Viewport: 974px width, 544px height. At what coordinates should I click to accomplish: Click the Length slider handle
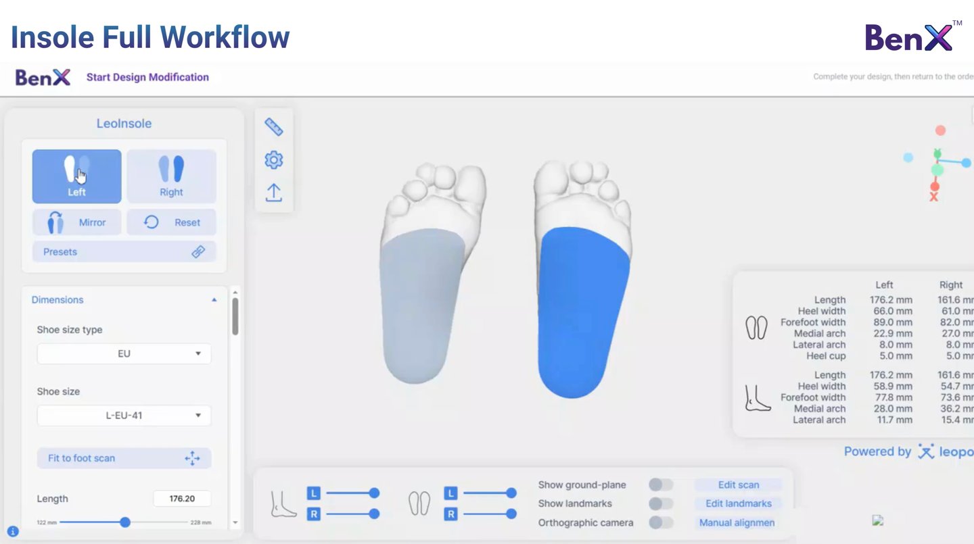point(125,522)
